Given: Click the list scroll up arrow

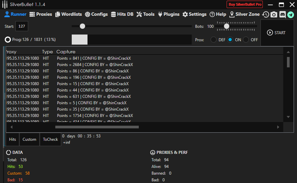Looking at the screenshot, I should (288, 52).
